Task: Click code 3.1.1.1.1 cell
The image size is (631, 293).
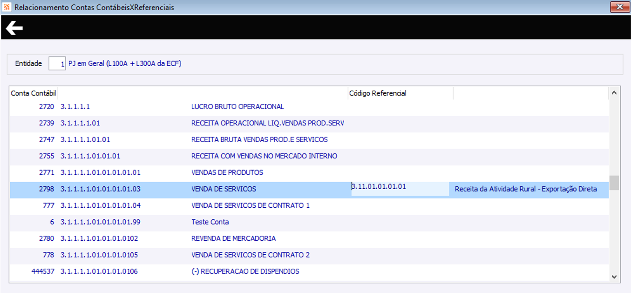Action: click(x=75, y=107)
